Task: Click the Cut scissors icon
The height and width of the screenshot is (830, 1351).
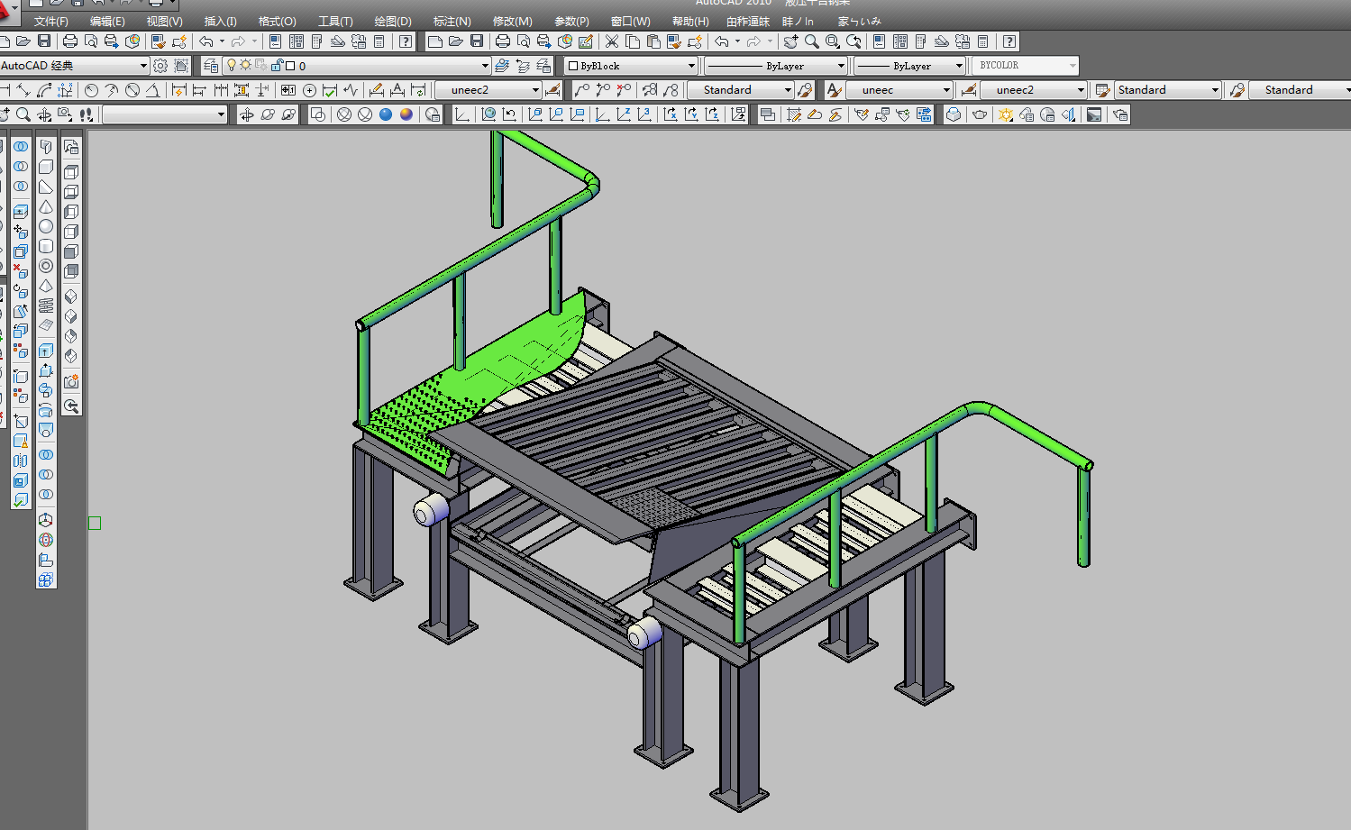Action: pos(612,41)
